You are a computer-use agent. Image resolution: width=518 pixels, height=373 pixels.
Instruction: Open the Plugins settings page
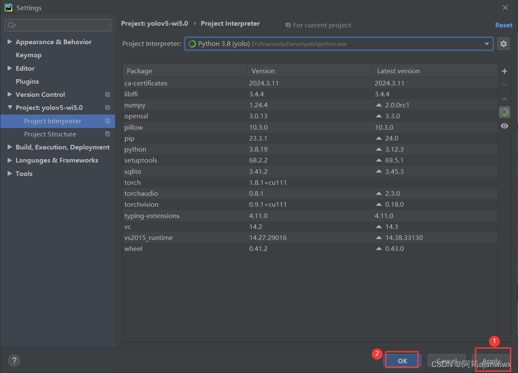click(x=27, y=82)
